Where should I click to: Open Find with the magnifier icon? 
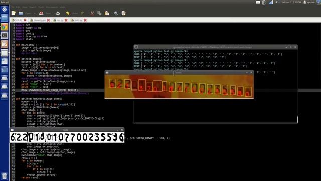116,13
